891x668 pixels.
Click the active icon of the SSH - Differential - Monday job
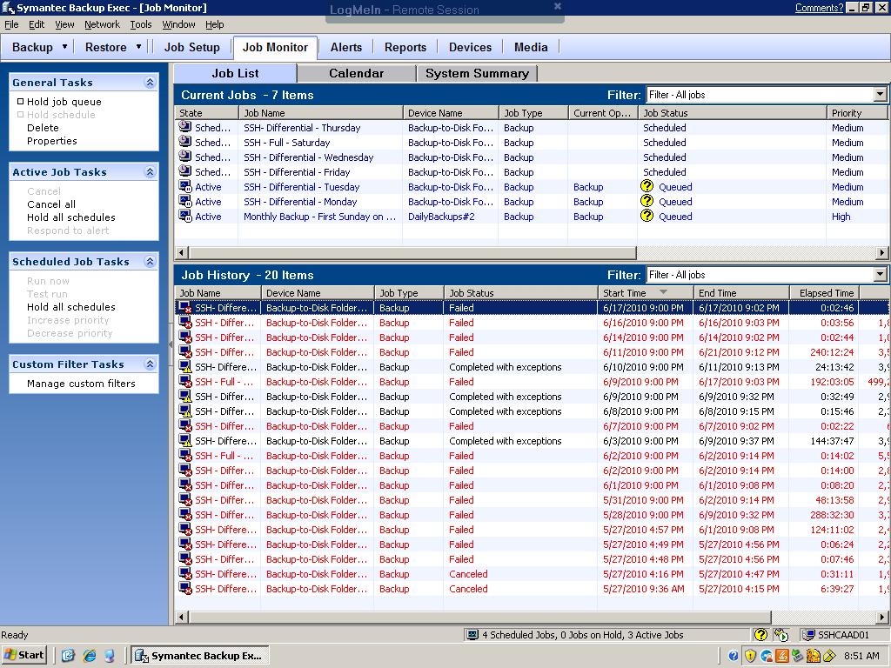tap(184, 201)
